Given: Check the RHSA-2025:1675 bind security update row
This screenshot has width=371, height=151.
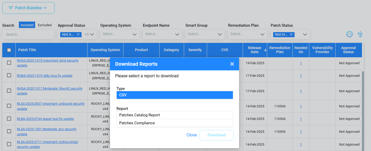Looking at the screenshot, I should [x=9, y=63].
